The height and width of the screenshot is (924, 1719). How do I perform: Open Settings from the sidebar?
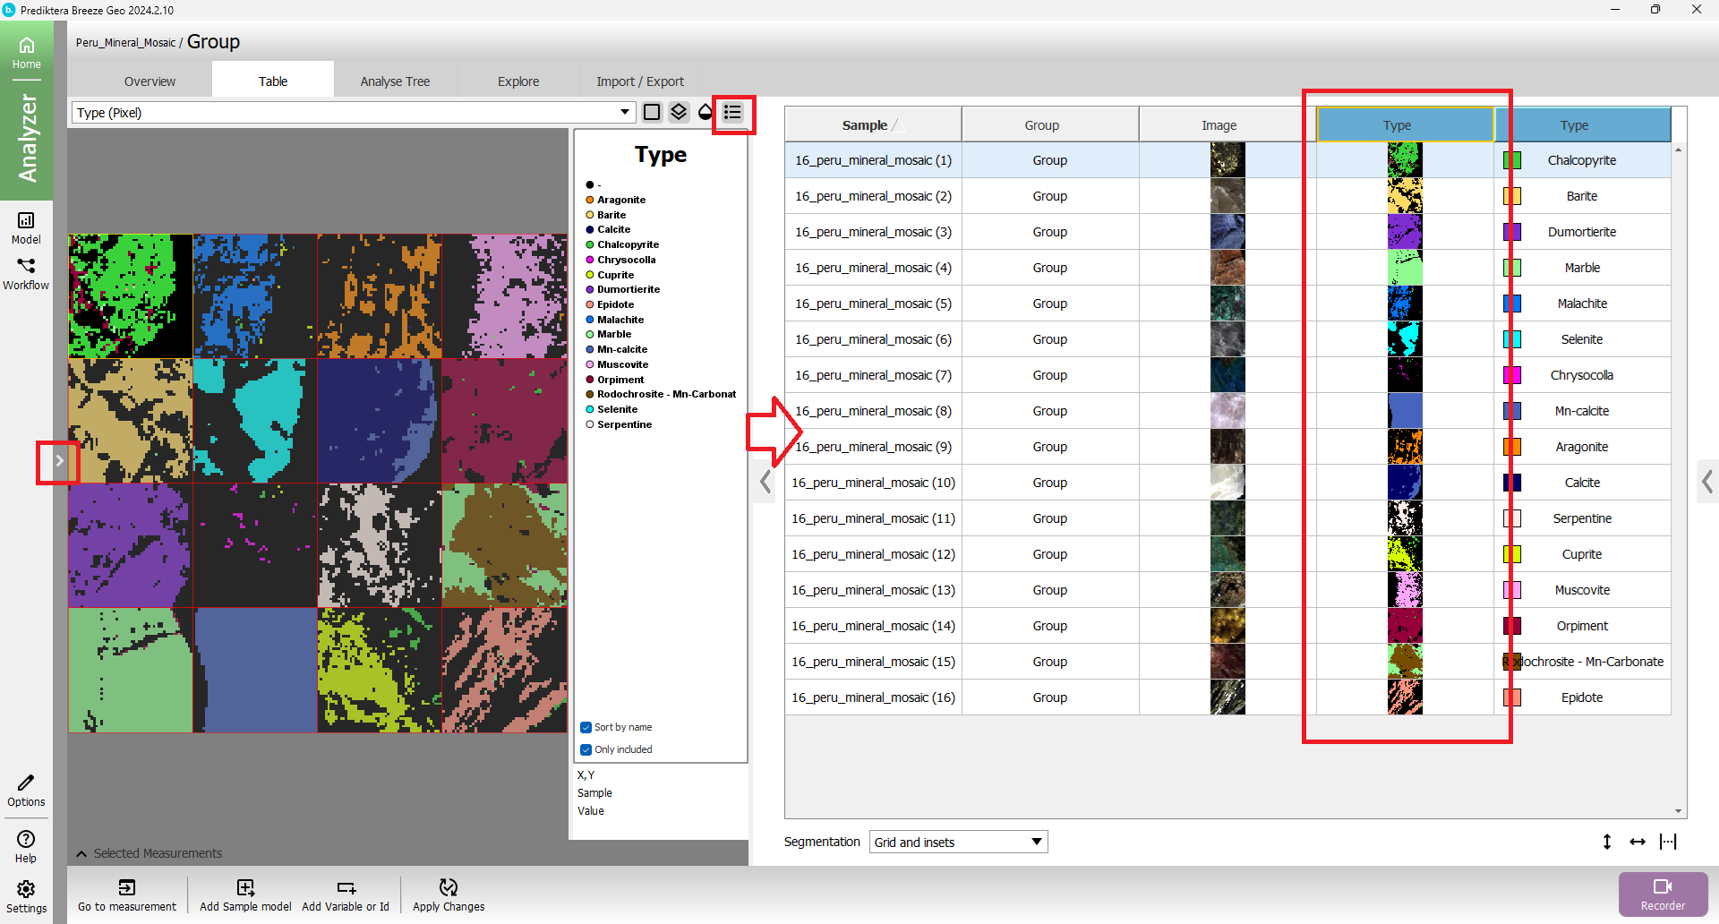pyautogui.click(x=26, y=895)
